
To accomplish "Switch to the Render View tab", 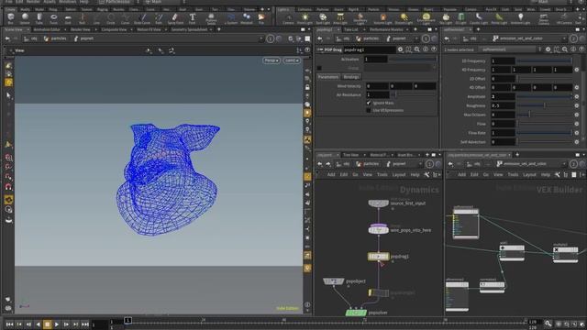I will pos(81,29).
